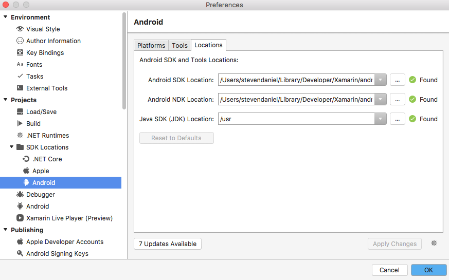Select Visual Style in the sidebar

click(x=43, y=29)
